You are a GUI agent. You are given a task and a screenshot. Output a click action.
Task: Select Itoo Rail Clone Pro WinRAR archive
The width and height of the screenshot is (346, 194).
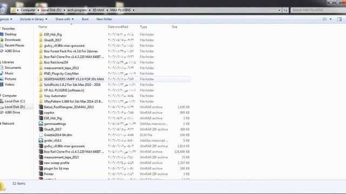click(114, 152)
